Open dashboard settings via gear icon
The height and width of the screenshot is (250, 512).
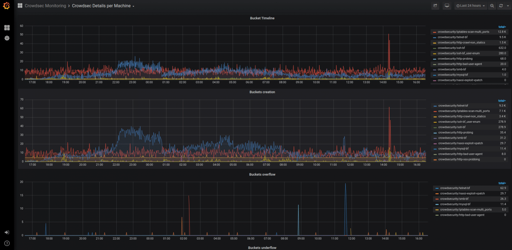tap(7, 38)
